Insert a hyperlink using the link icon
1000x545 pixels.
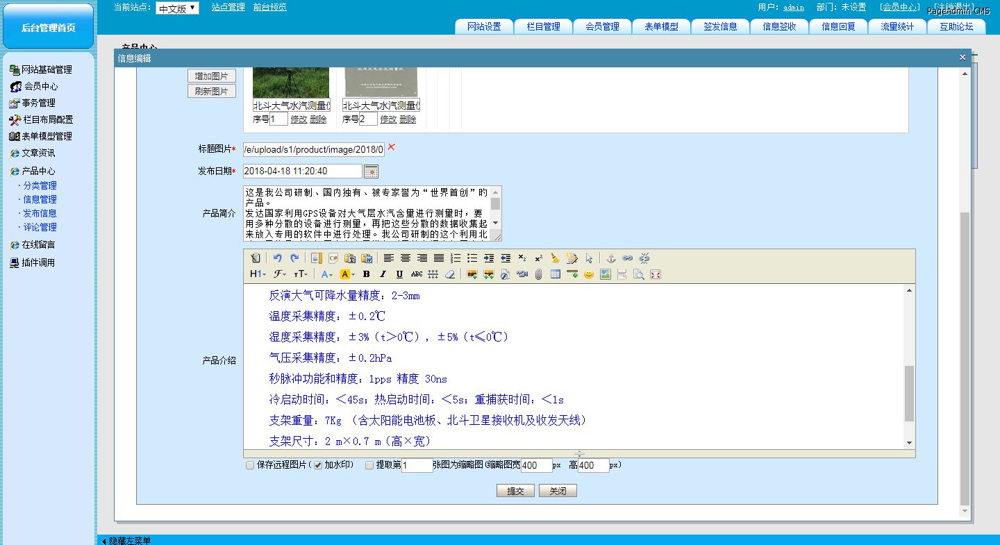click(x=628, y=258)
